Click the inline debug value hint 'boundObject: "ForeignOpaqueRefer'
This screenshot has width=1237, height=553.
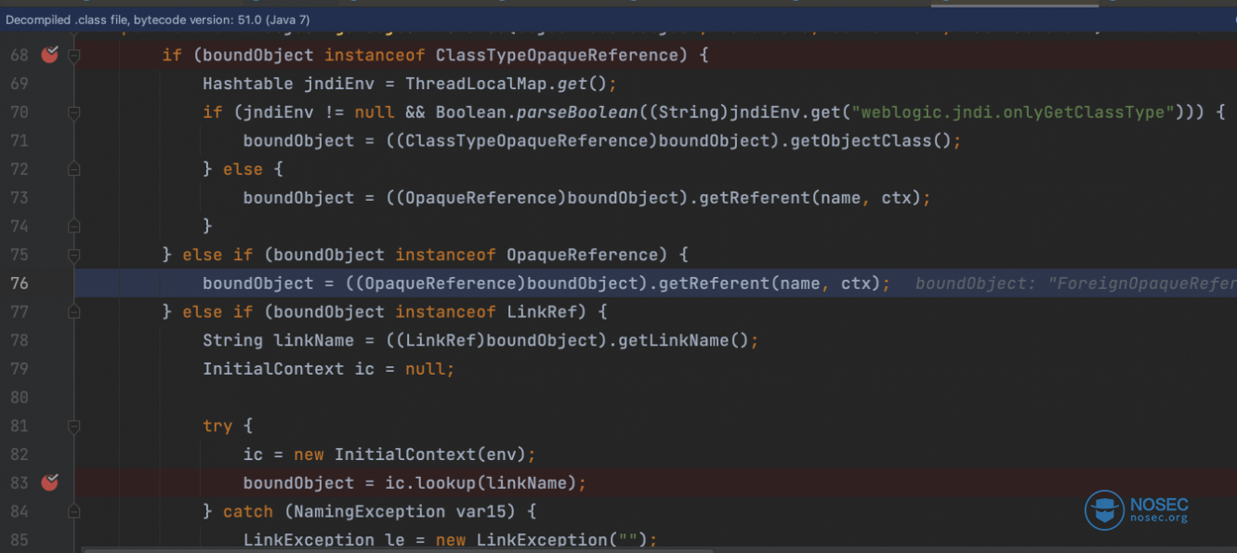(1075, 283)
